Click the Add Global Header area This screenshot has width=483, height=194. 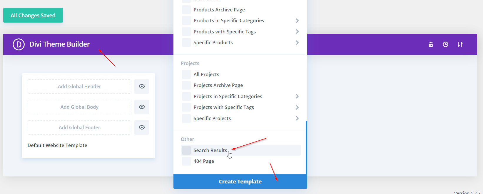[79, 86]
